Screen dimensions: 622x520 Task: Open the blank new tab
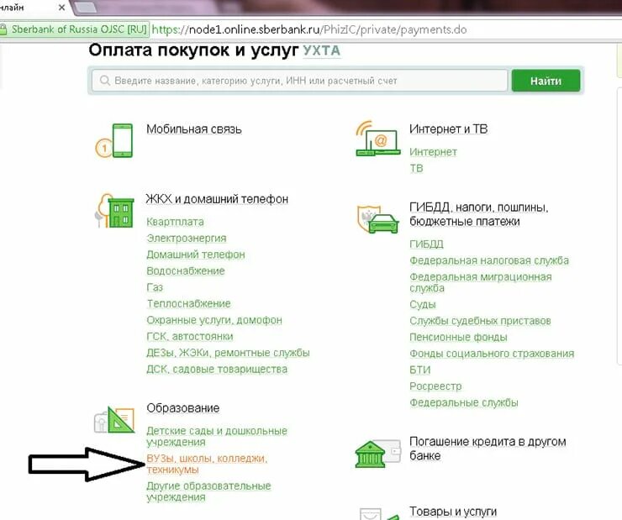point(87,7)
